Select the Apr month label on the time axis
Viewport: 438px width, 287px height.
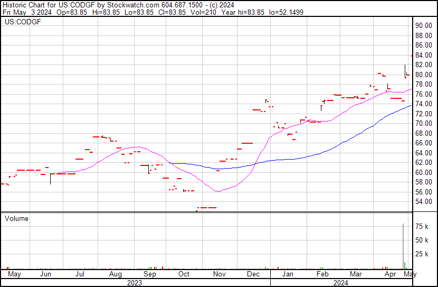tap(391, 274)
